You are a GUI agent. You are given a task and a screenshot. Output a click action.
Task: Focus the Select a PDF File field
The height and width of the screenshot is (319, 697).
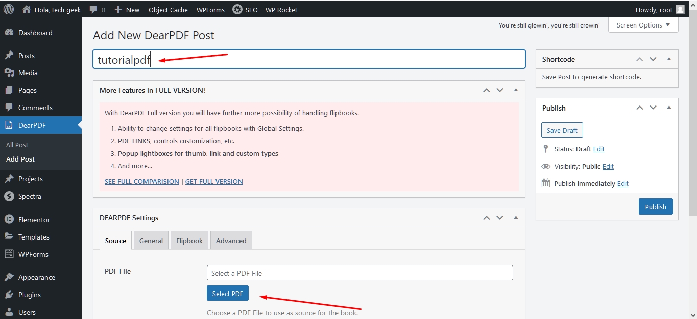[x=360, y=273]
